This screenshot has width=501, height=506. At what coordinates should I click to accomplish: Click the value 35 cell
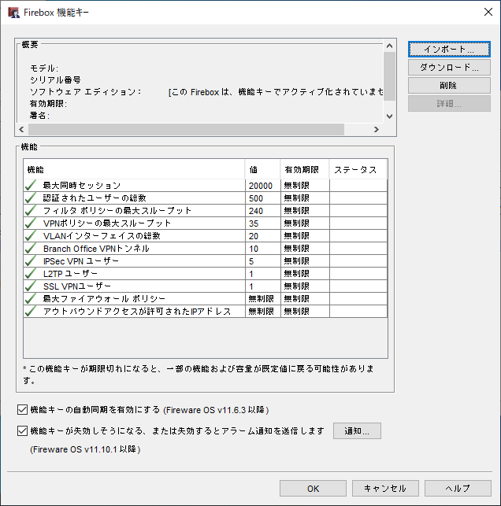(x=263, y=223)
